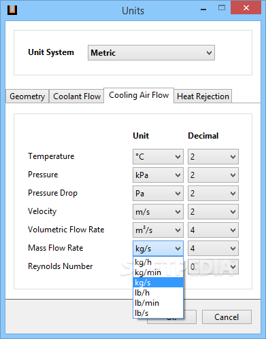The width and height of the screenshot is (266, 339).
Task: Select highlighted kg/s option in list
Action: point(158,283)
